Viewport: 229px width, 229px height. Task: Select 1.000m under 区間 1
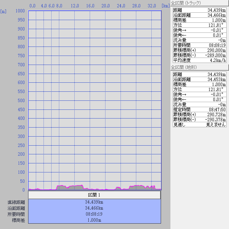94,220
